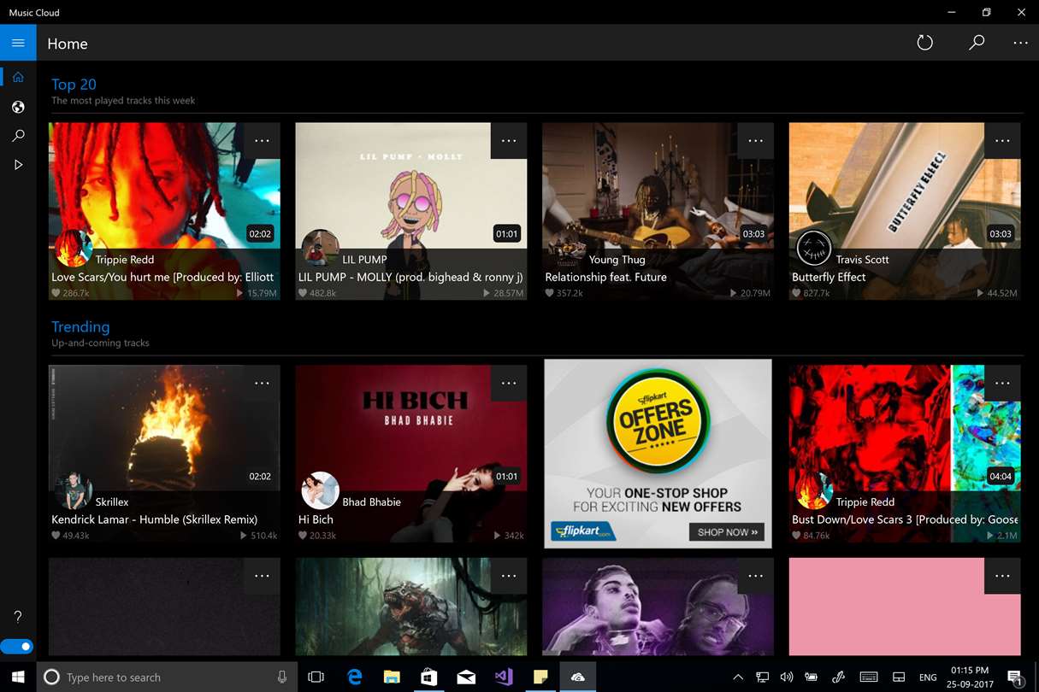The image size is (1039, 692).
Task: Open options for Love Scars track
Action: click(x=262, y=140)
